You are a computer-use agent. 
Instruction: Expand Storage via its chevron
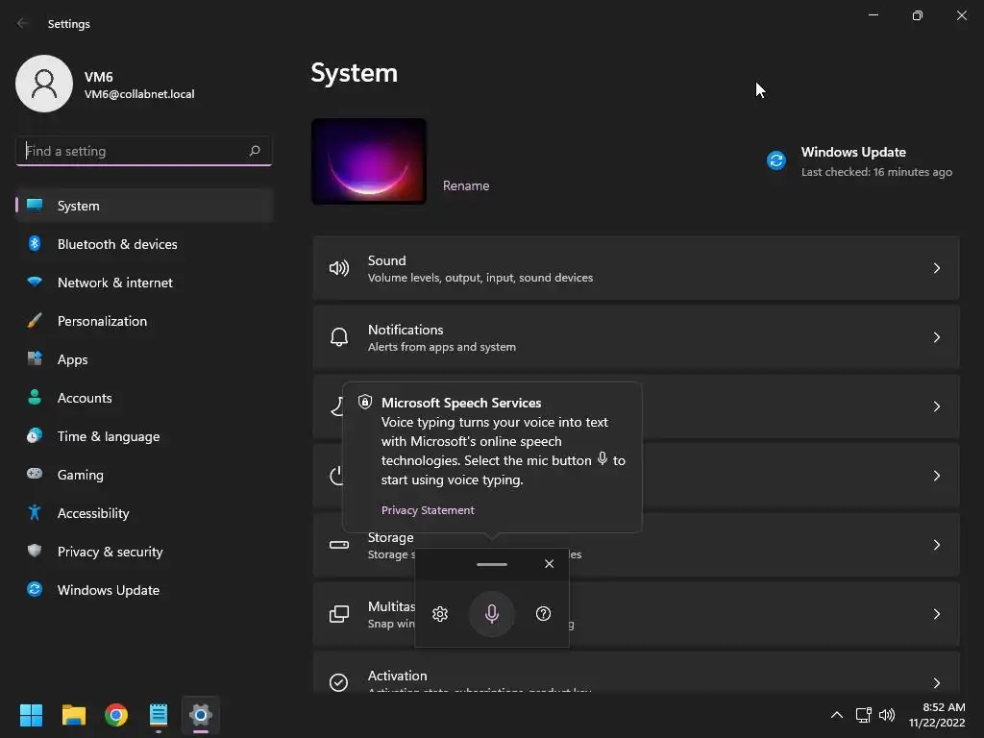tap(936, 545)
